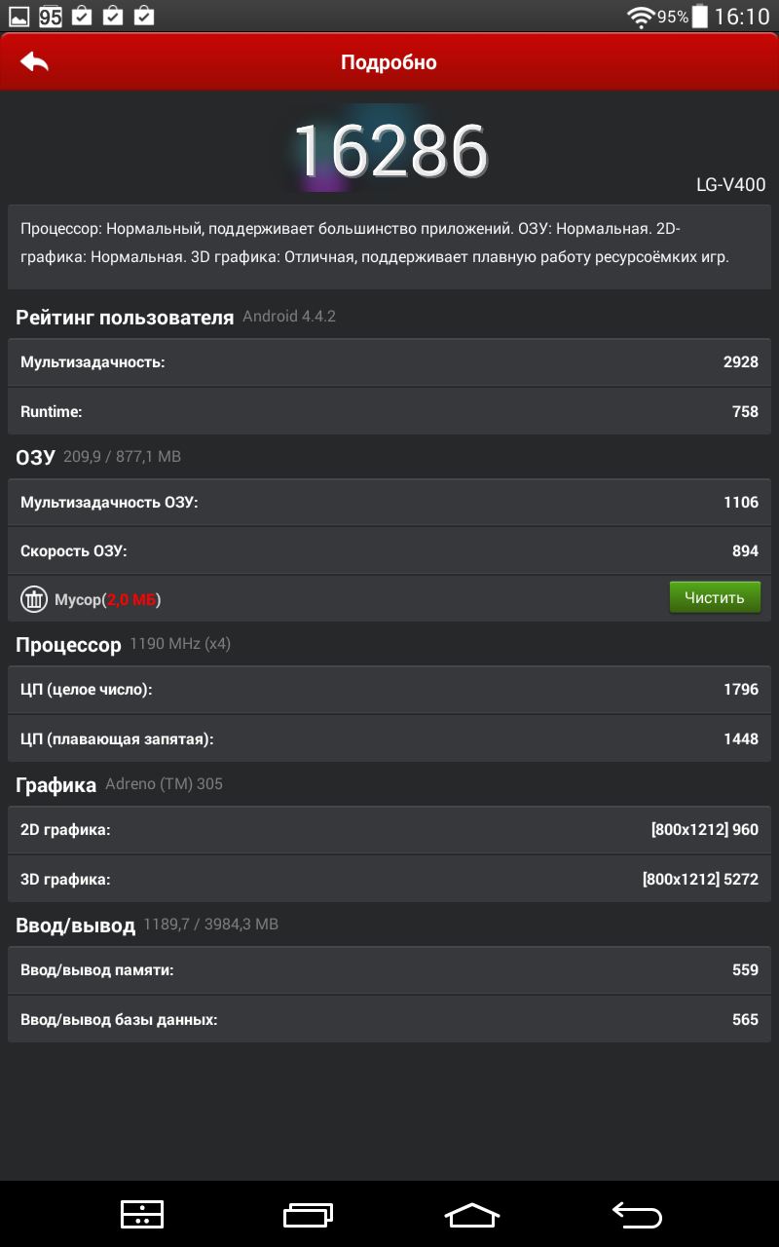The image size is (779, 1247).
Task: Tap the Скорость ОЗУ row
Action: click(x=389, y=551)
